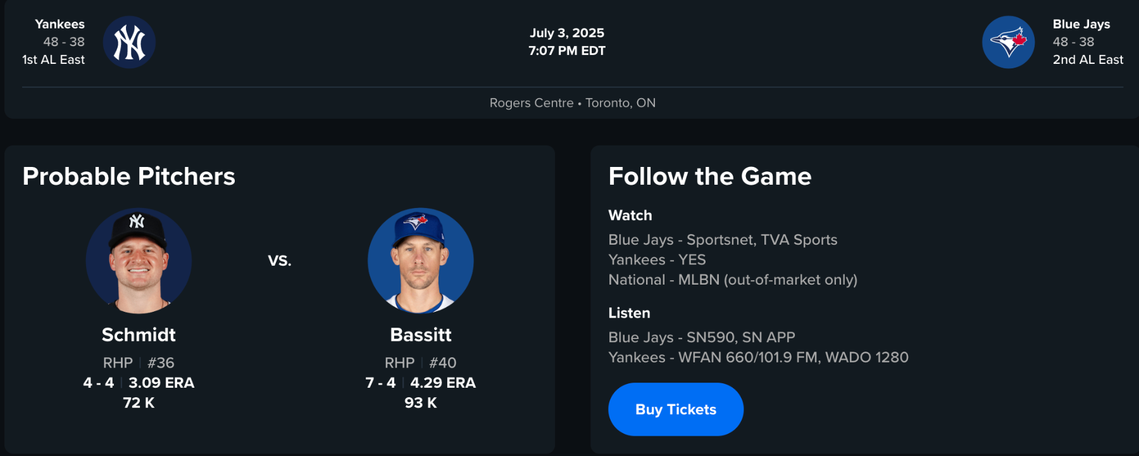Screen dimensions: 1139x456
Task: Click the Rogers Centre venue text
Action: click(532, 103)
